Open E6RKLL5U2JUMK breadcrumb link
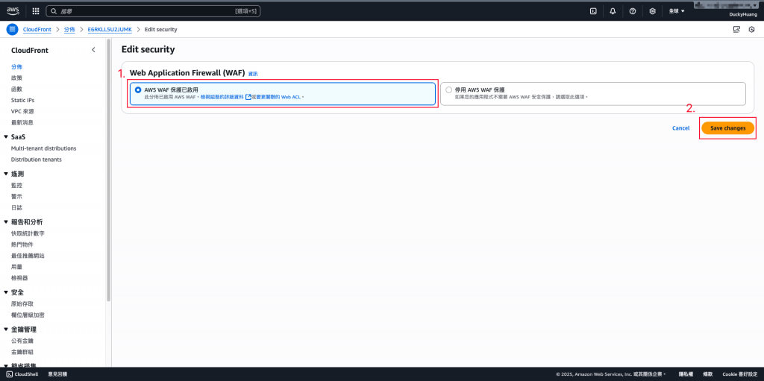 point(110,29)
